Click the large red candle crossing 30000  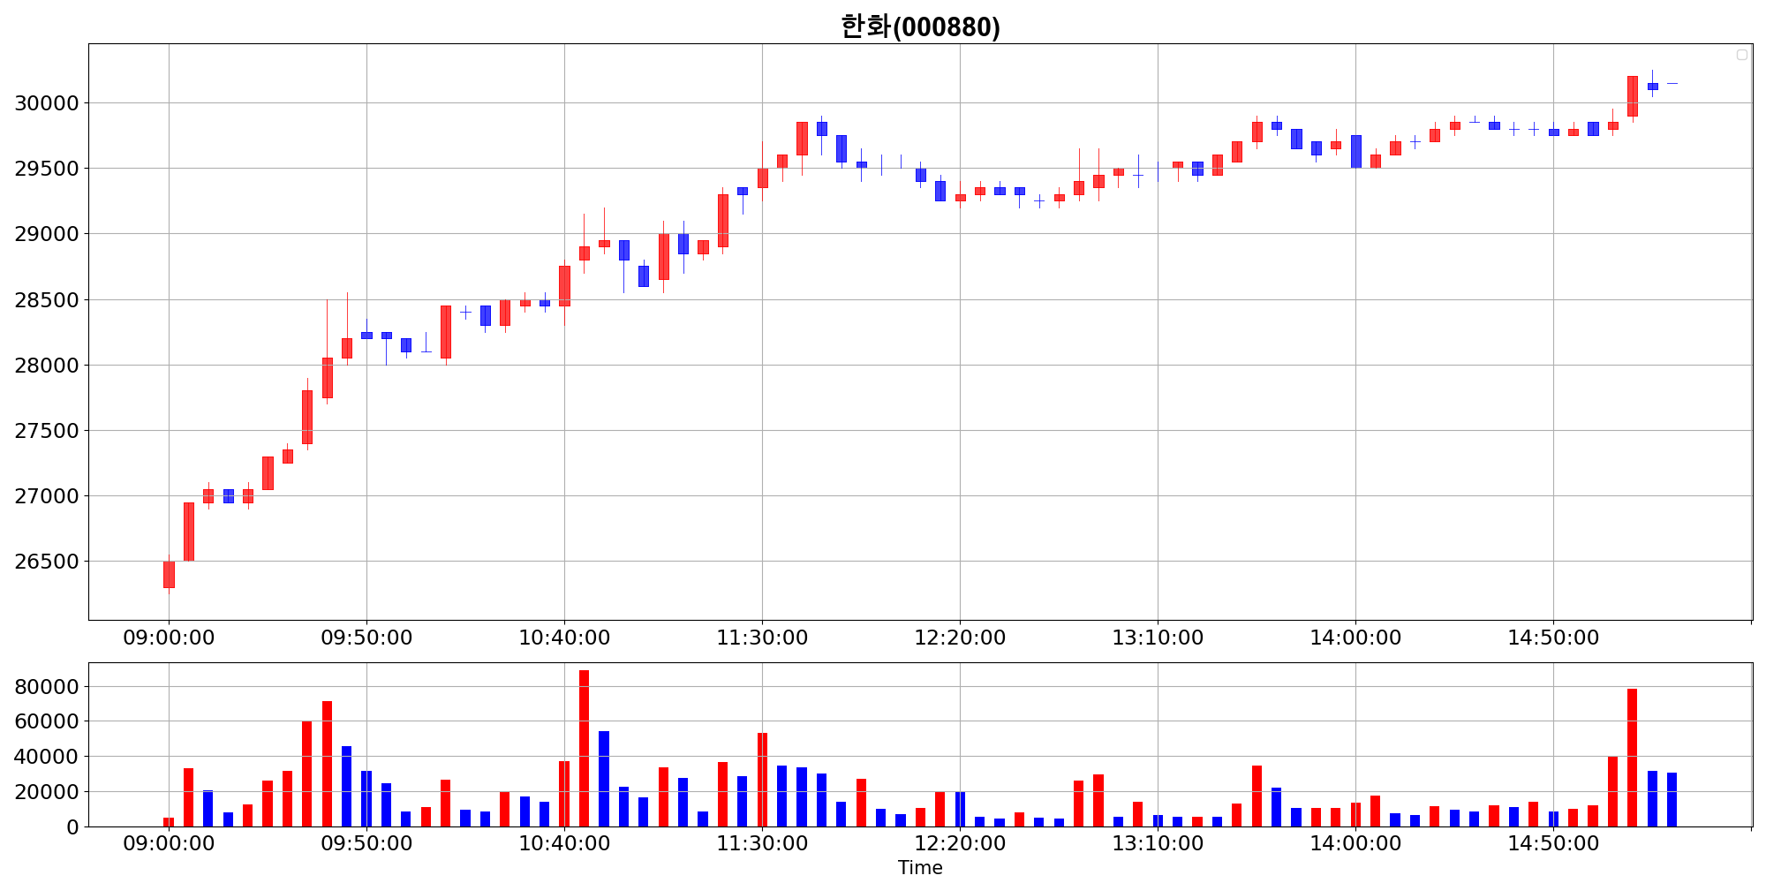(x=1633, y=96)
